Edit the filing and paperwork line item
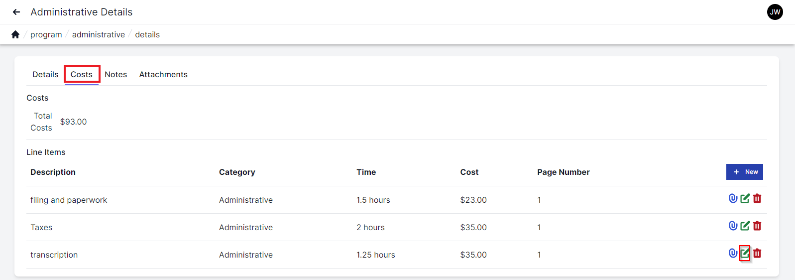The image size is (795, 280). [x=745, y=198]
